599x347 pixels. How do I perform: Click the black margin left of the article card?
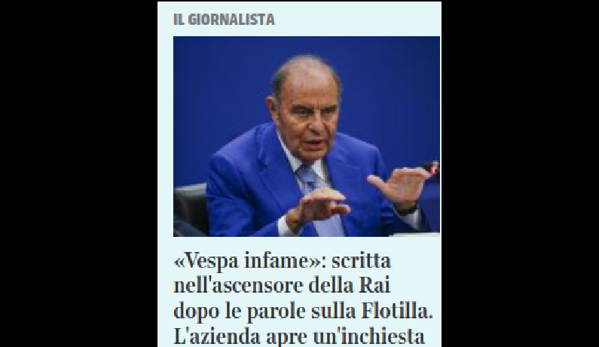[78, 173]
